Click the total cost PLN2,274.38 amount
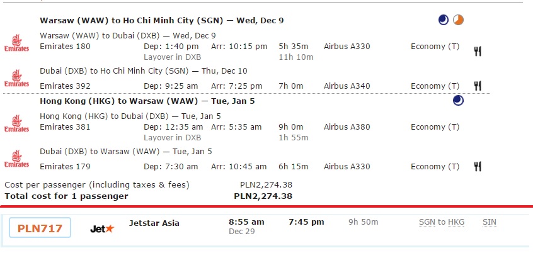533x253 pixels. pos(263,196)
